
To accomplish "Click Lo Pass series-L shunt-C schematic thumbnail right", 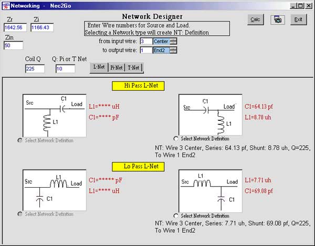I will (211, 191).
